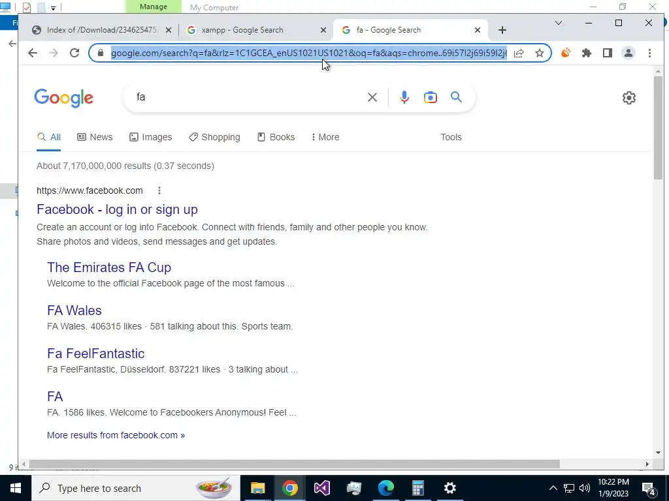Open the network icon in system tray
The image size is (669, 501).
(569, 488)
